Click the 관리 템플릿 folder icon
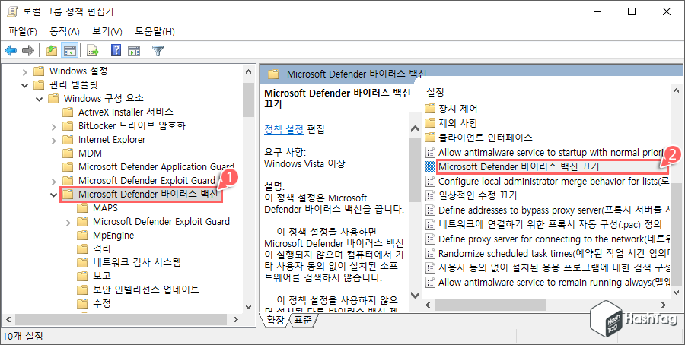Viewport: 685px width, 345px height. click(x=39, y=84)
